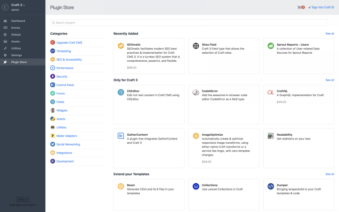Click the CraftQL plugin logo

point(271,92)
